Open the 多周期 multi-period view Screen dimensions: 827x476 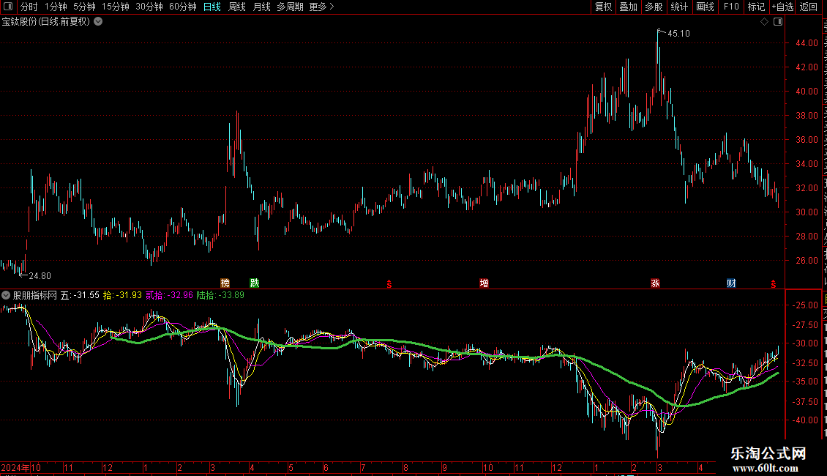pos(290,7)
